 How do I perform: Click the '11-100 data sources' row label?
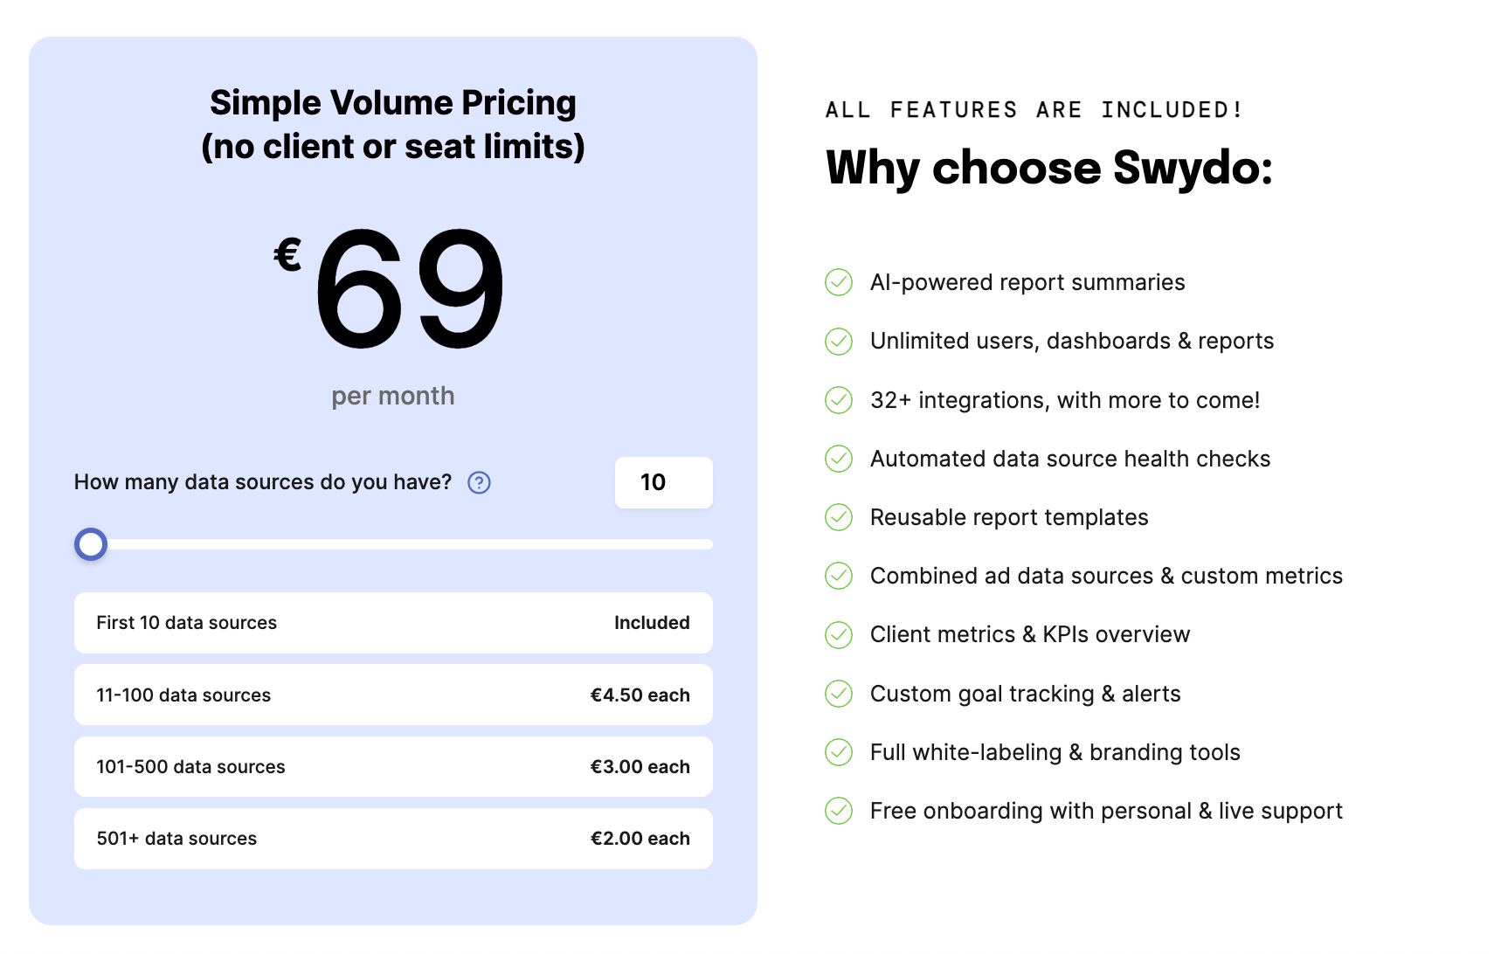coord(183,695)
